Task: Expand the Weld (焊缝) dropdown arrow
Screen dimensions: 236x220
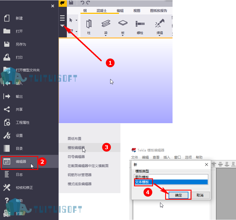Action: pos(160,36)
